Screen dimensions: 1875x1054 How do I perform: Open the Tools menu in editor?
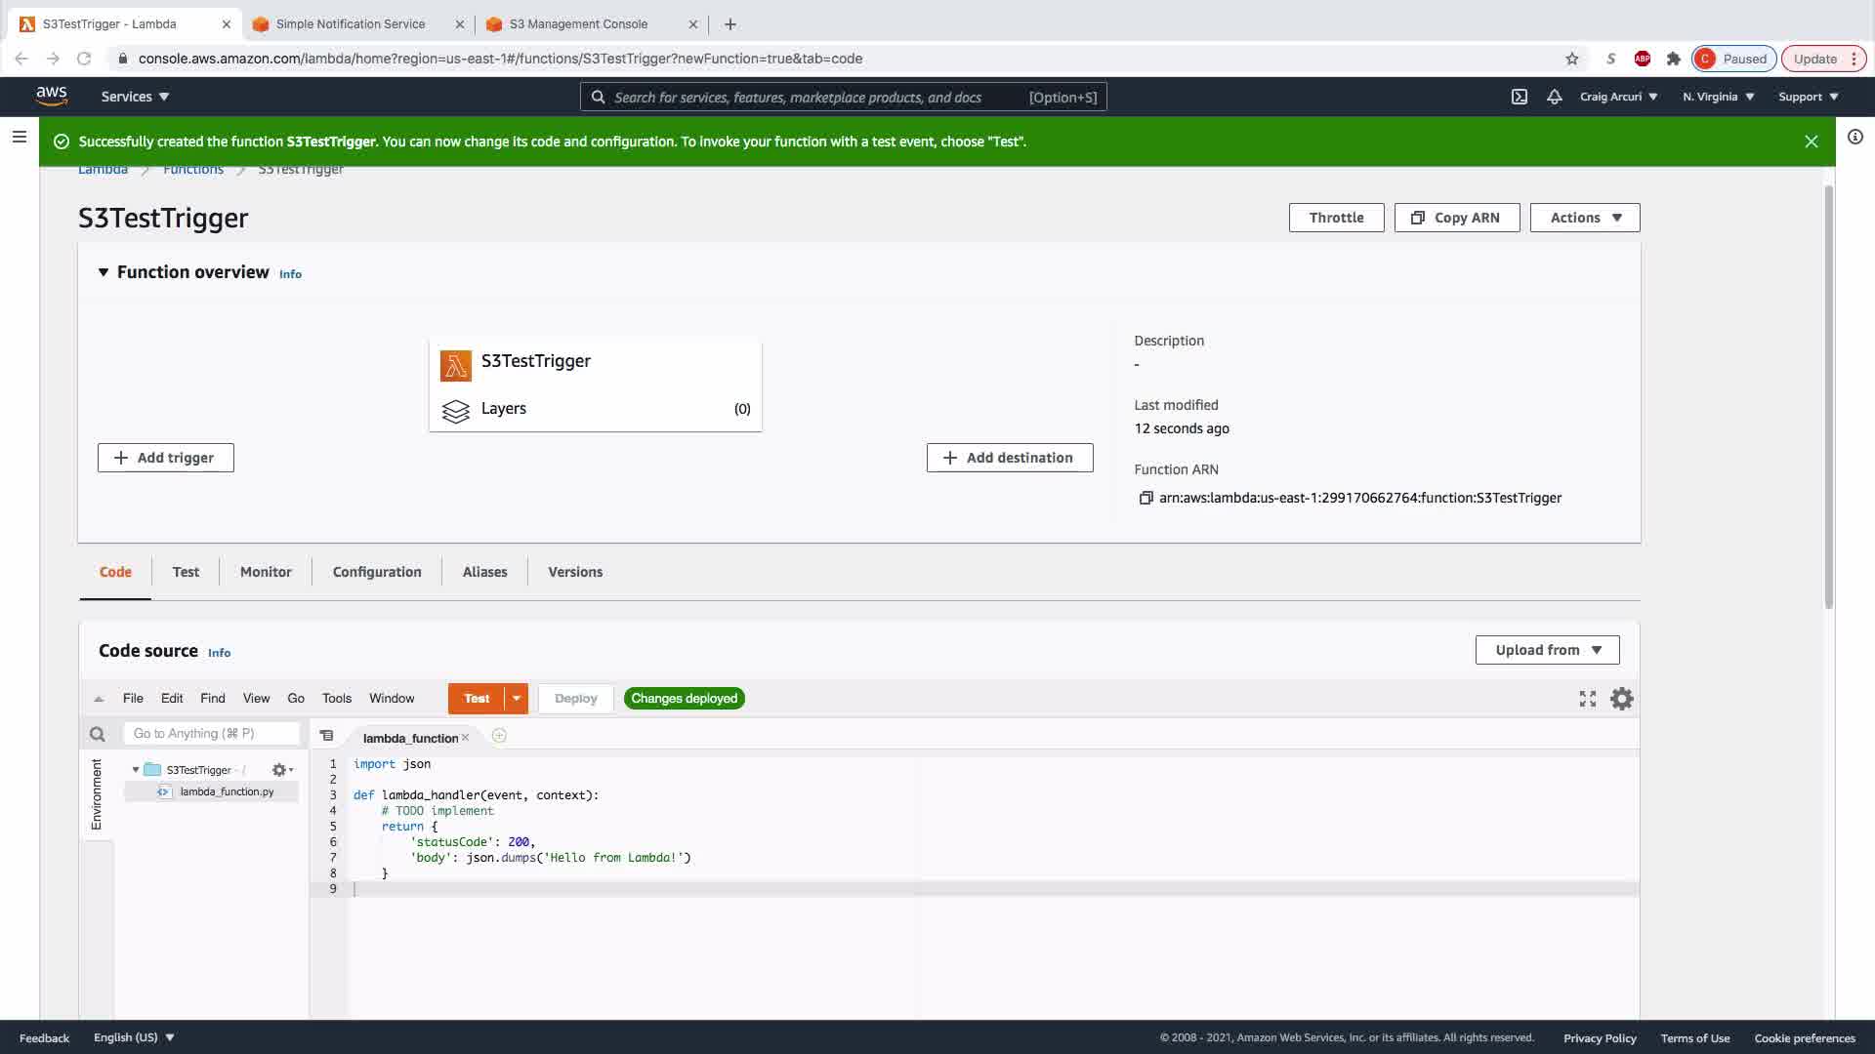click(336, 699)
